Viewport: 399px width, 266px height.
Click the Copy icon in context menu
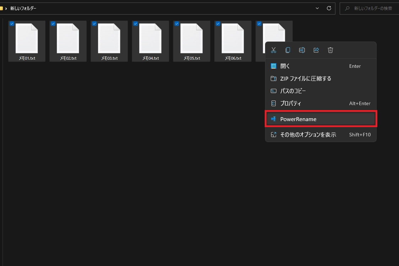pos(288,50)
